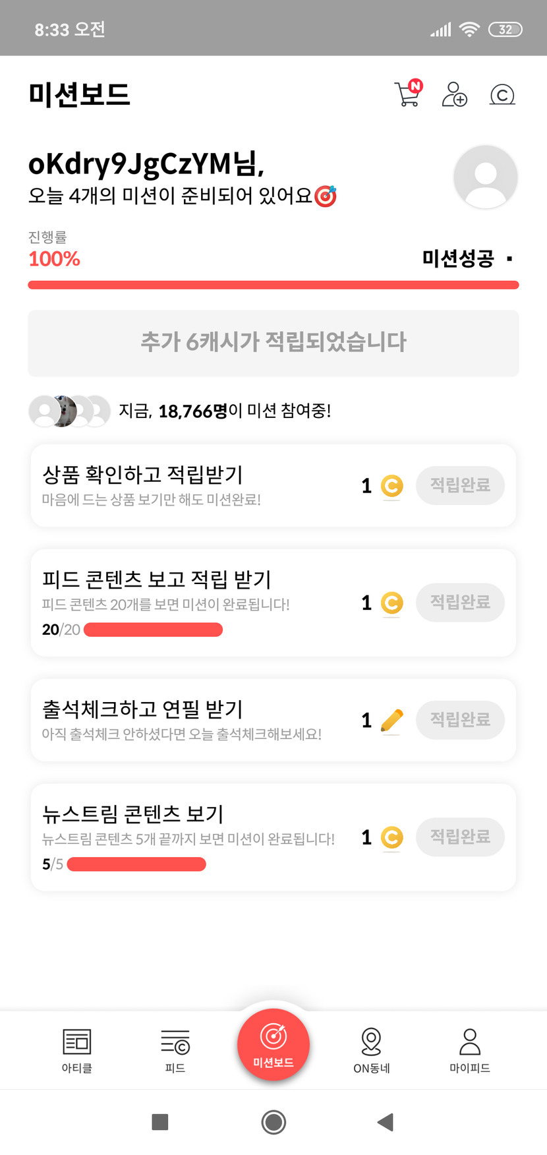The image size is (547, 1155).
Task: Tap 적립완료 for 뉴스트림 콘텐츠 보기
Action: [x=460, y=837]
